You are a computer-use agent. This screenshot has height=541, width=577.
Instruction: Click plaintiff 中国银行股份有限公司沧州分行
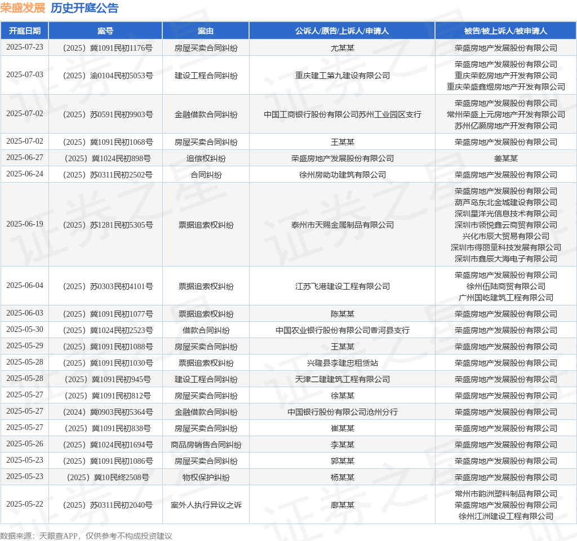342,412
